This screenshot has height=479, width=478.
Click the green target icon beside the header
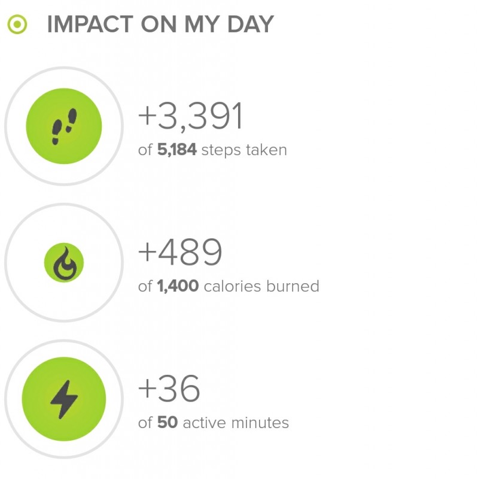click(18, 25)
